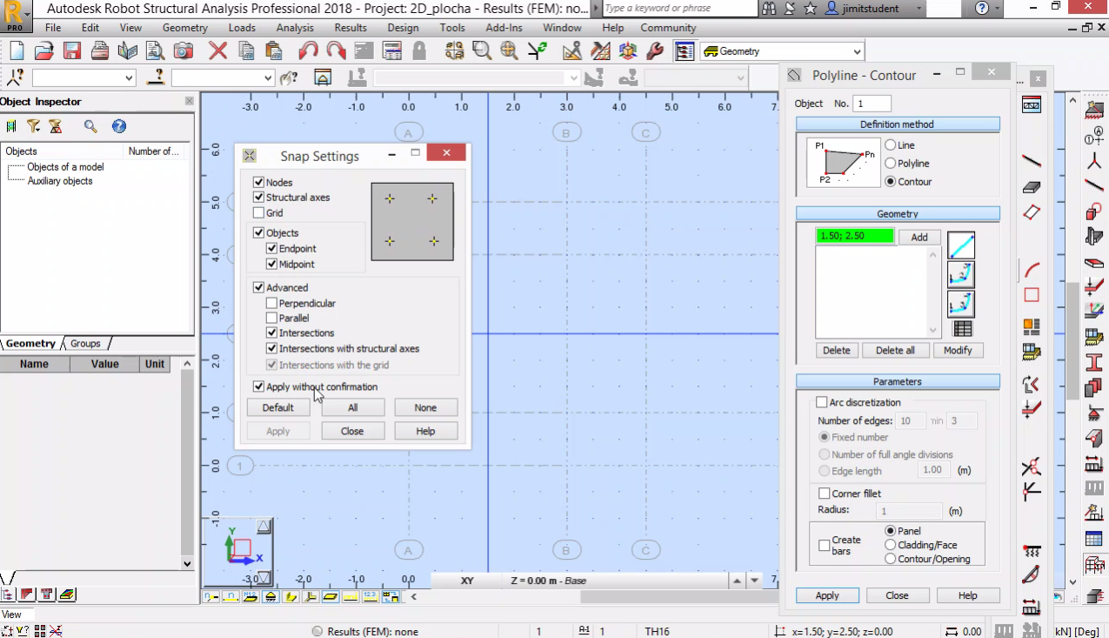Toggle Apply without confirmation checkbox
Viewport: 1109px width, 638px height.
258,386
